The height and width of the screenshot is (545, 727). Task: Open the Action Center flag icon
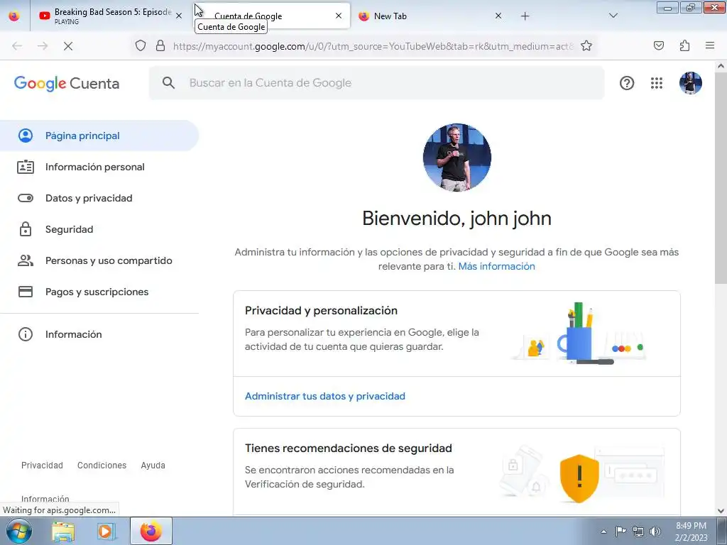(621, 531)
